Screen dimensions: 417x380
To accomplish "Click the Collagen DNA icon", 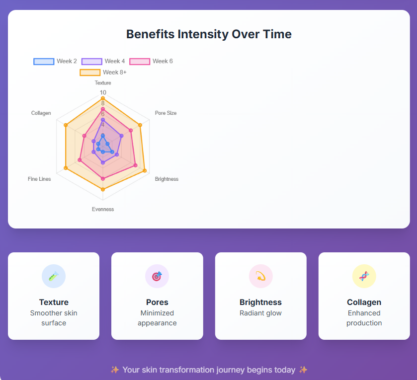I will point(364,276).
